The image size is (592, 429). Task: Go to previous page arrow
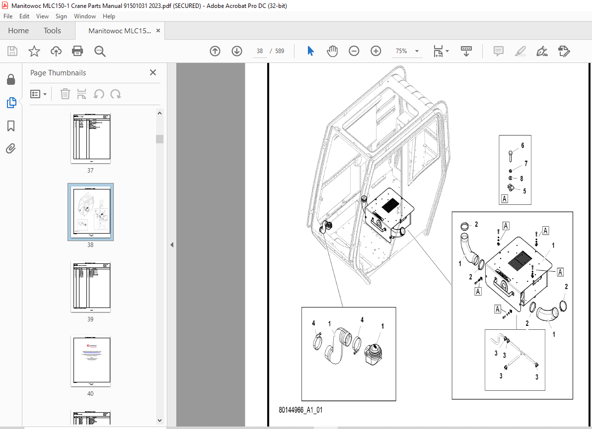(215, 51)
